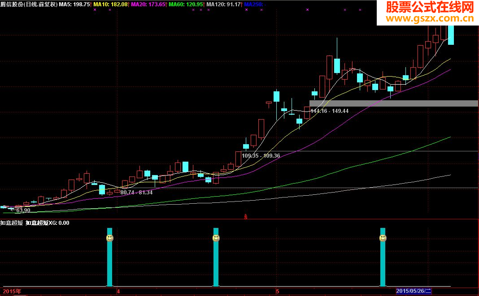The image size is (479, 296).
Task: Click the cyan signal bar nearest the April label
Action: [x=110, y=257]
